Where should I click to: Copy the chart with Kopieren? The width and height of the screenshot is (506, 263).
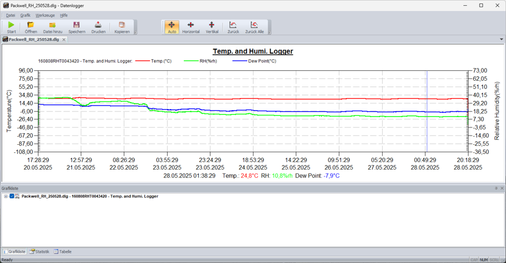pyautogui.click(x=122, y=27)
